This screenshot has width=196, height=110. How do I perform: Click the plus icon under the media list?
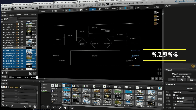tap(3, 73)
